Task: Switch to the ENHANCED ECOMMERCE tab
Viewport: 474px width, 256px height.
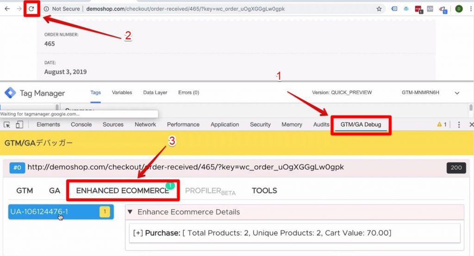Action: tap(123, 190)
